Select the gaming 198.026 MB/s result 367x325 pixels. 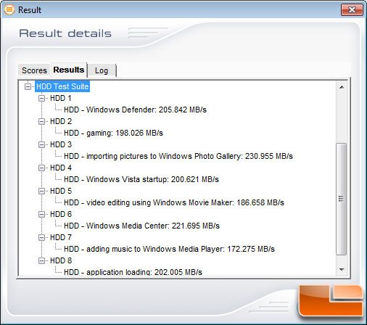[x=113, y=133]
